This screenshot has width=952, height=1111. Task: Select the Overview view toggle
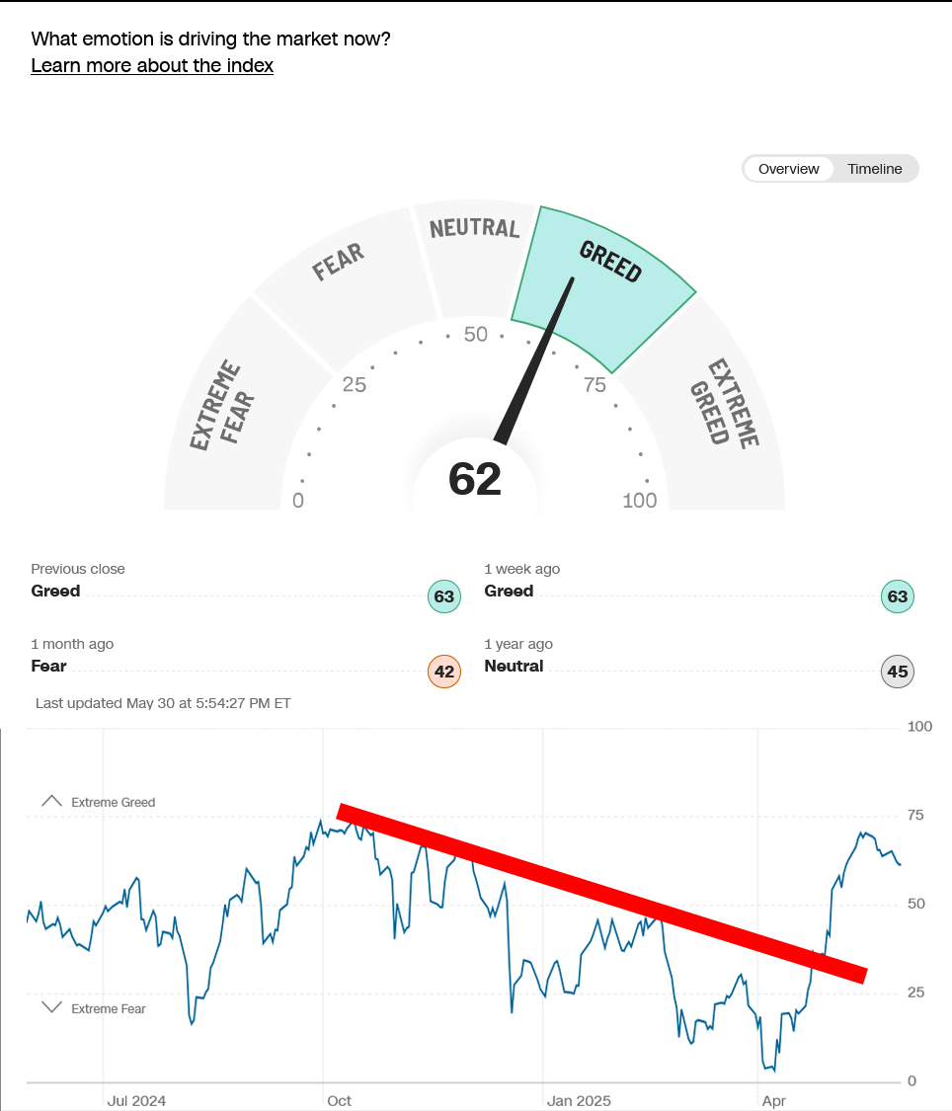(788, 169)
